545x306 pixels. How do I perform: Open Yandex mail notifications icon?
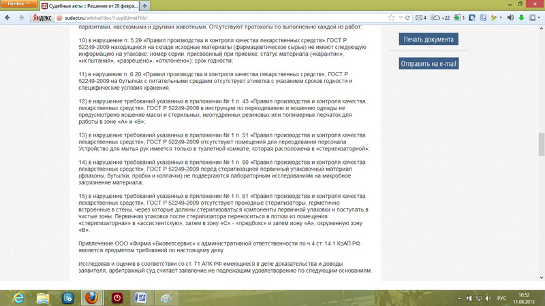coord(420,18)
